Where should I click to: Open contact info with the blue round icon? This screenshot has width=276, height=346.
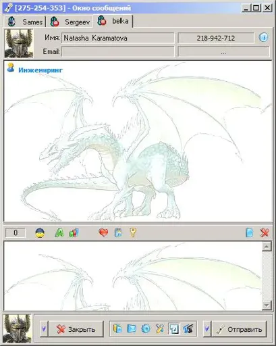[263, 37]
